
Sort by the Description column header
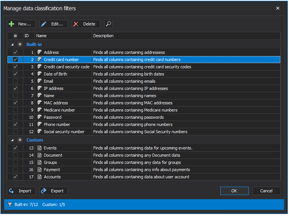(186, 36)
